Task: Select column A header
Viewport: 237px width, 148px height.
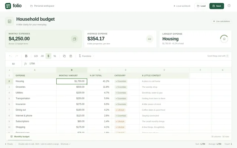Action: pyautogui.click(x=35, y=70)
